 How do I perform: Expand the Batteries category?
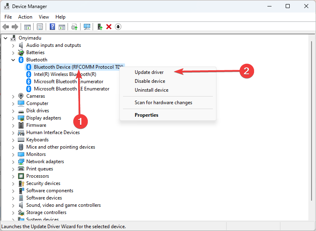13,53
